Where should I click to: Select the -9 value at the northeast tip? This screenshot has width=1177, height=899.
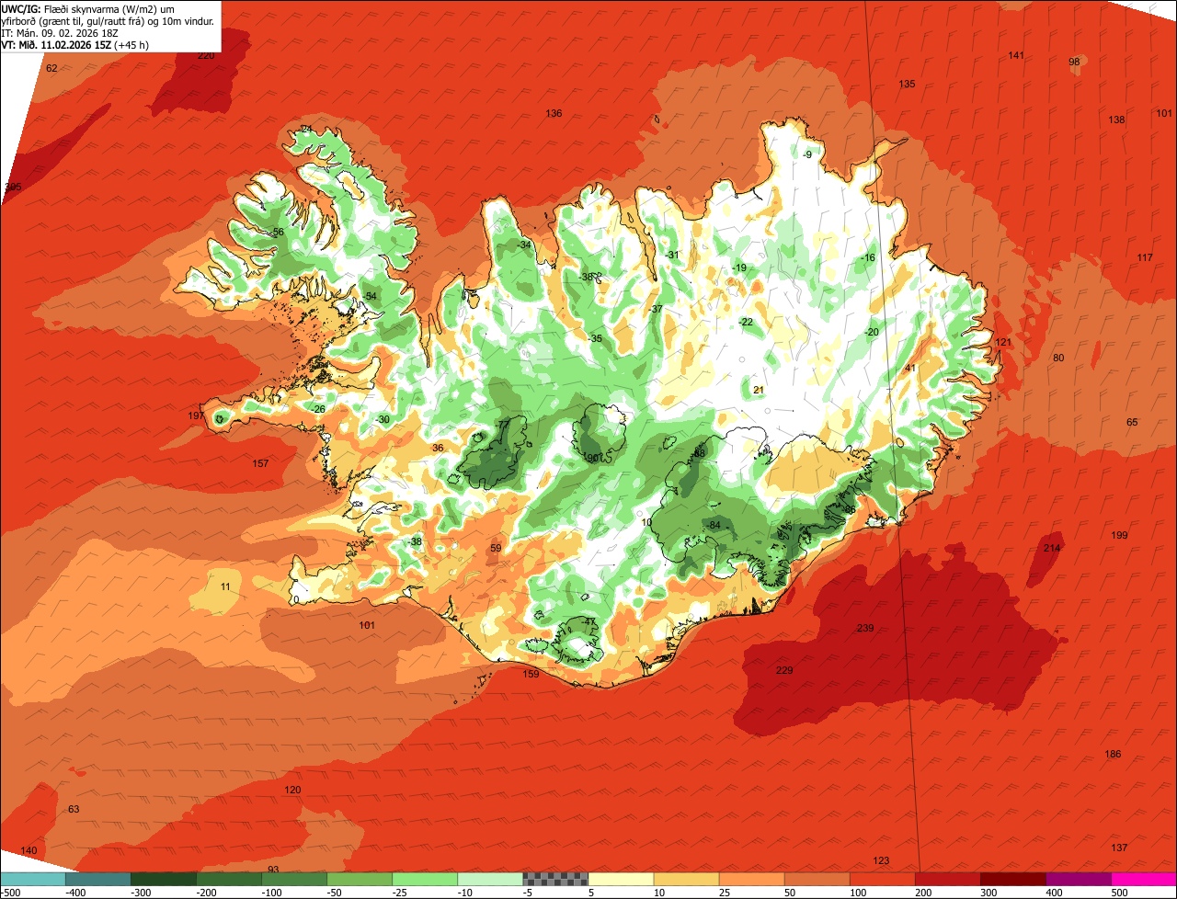tap(807, 154)
